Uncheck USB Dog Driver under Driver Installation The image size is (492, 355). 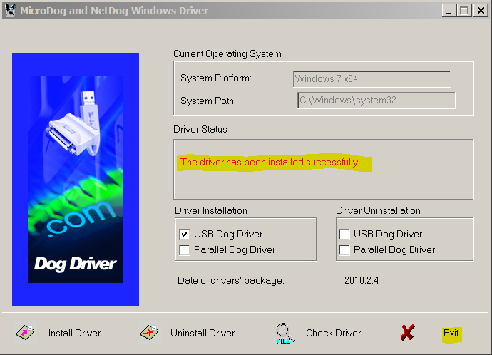pos(185,235)
